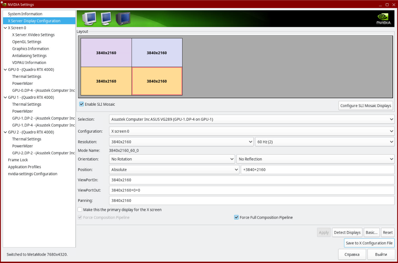Image resolution: width=398 pixels, height=263 pixels.
Task: Click the ViewPortOut input field
Action: 252,190
